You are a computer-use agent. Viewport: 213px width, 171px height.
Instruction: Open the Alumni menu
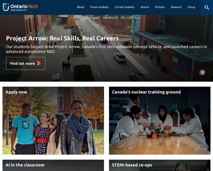click(x=144, y=7)
